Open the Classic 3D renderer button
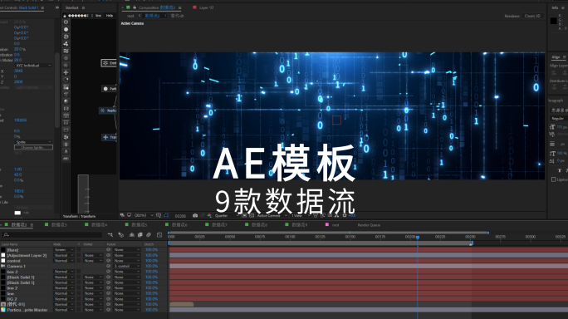 click(x=532, y=16)
